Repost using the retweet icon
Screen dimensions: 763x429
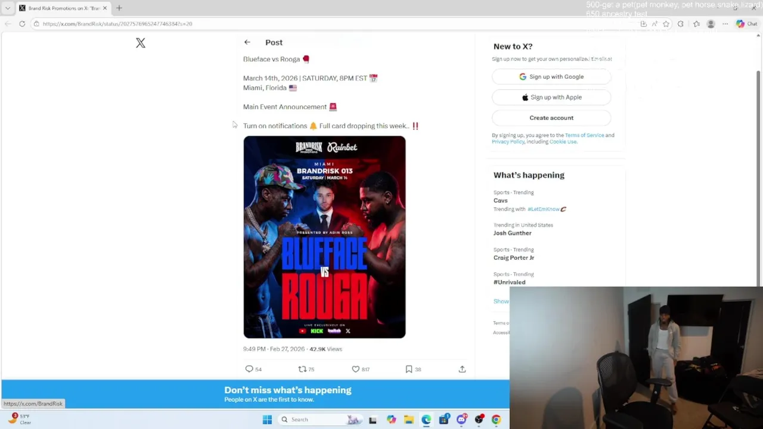(302, 369)
